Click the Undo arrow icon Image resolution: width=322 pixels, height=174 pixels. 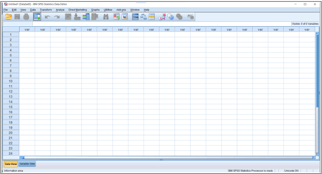point(47,17)
